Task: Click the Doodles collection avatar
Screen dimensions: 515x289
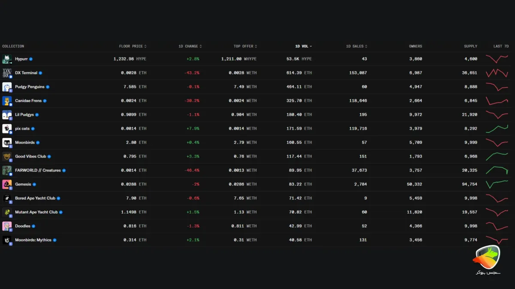Action: 7,226
